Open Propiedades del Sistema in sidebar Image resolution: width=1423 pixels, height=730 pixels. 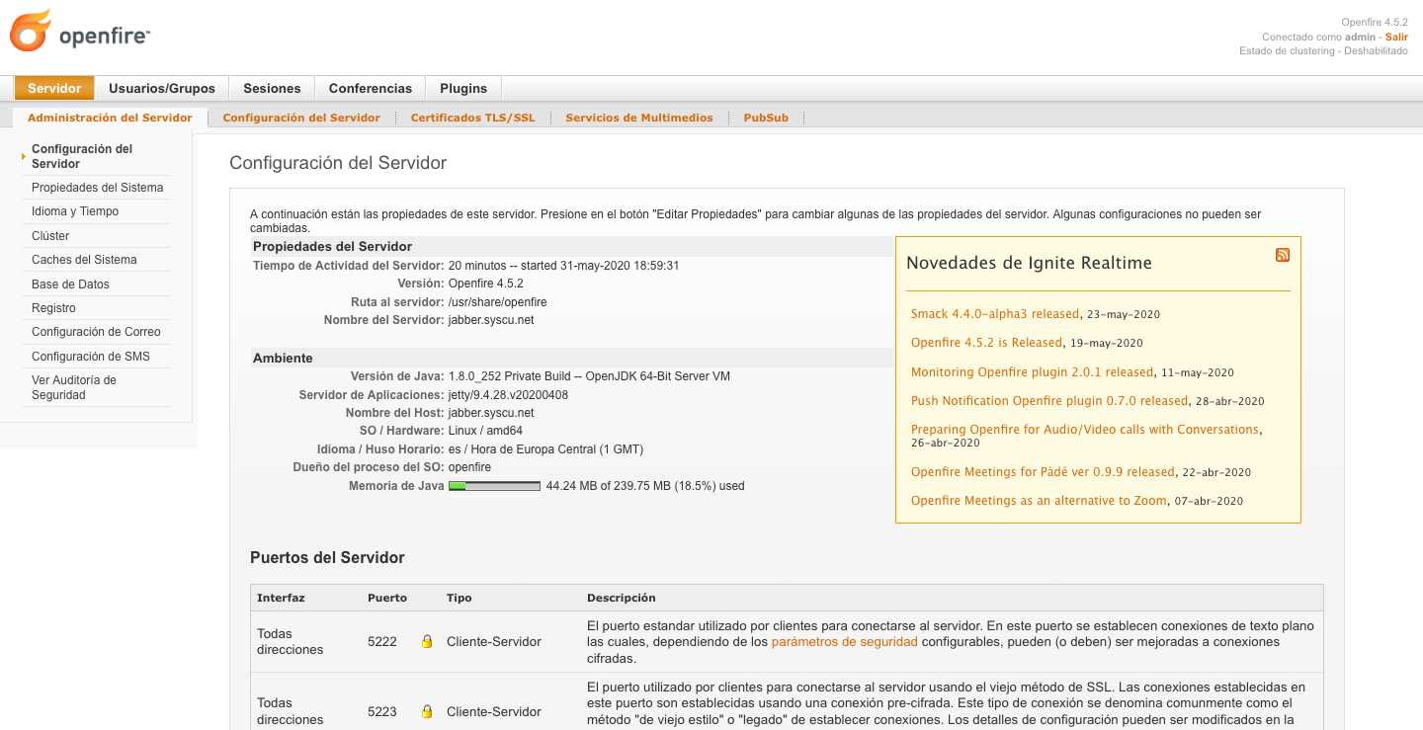click(x=97, y=188)
